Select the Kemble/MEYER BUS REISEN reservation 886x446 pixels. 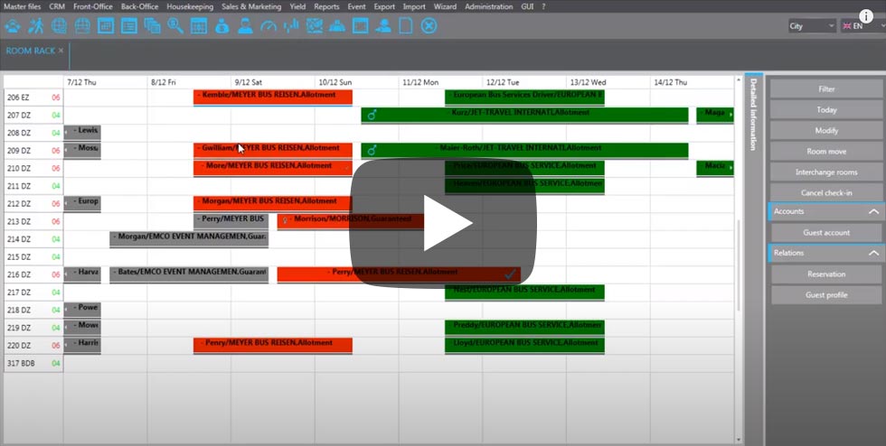273,98
